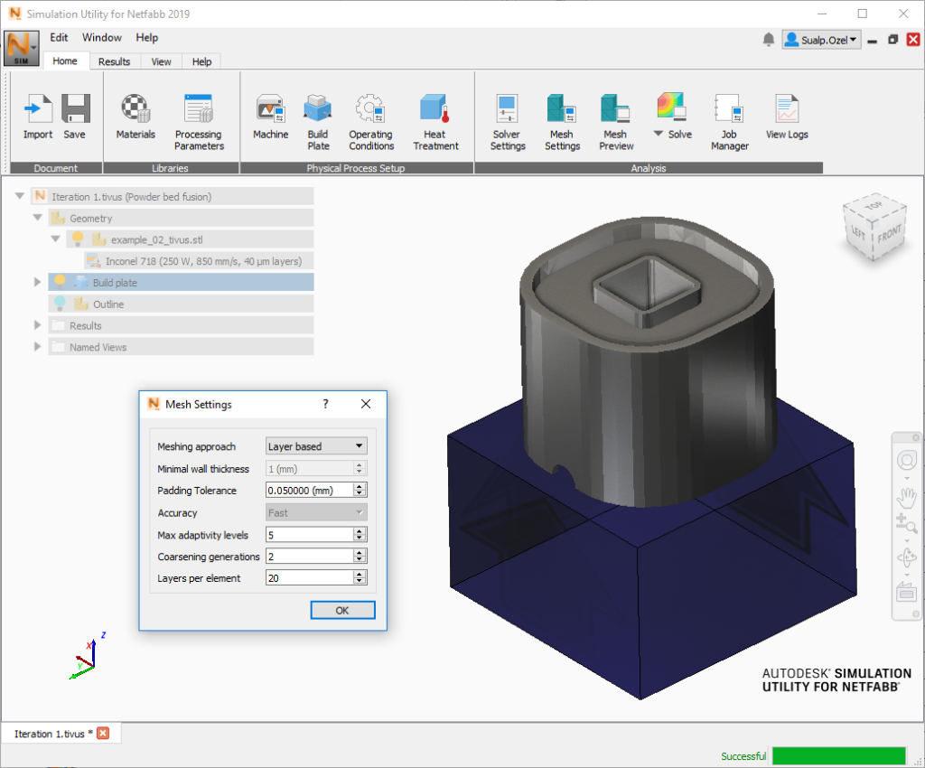
Task: Toggle visibility bulb of example_02_tivus.stl
Action: pos(77,239)
